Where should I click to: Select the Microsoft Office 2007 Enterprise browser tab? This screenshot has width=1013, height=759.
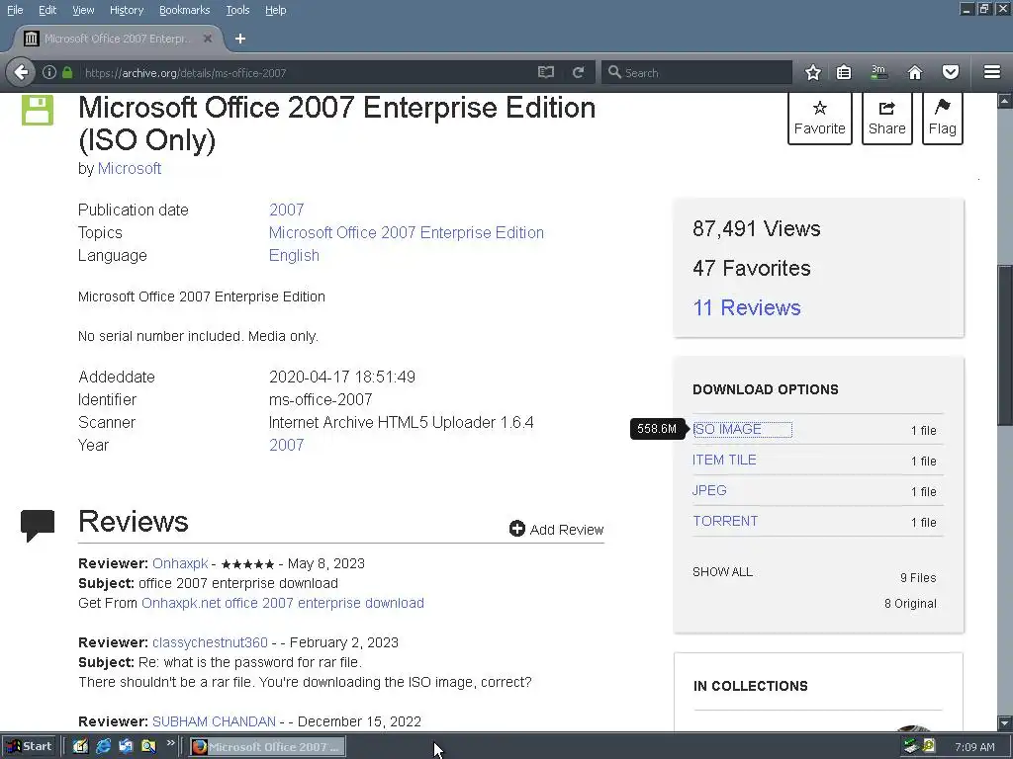pos(118,39)
